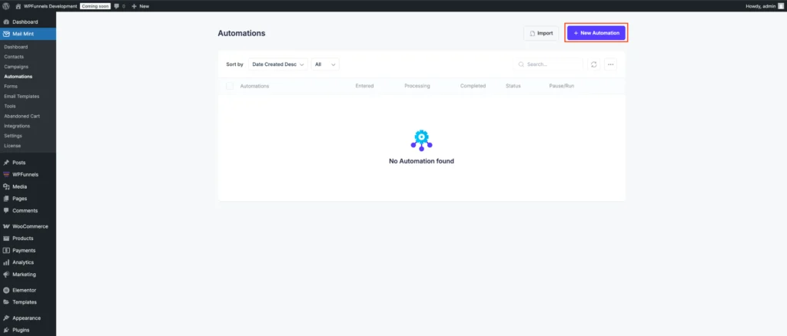The width and height of the screenshot is (787, 336).
Task: Click the search magnifier icon
Action: coord(521,64)
